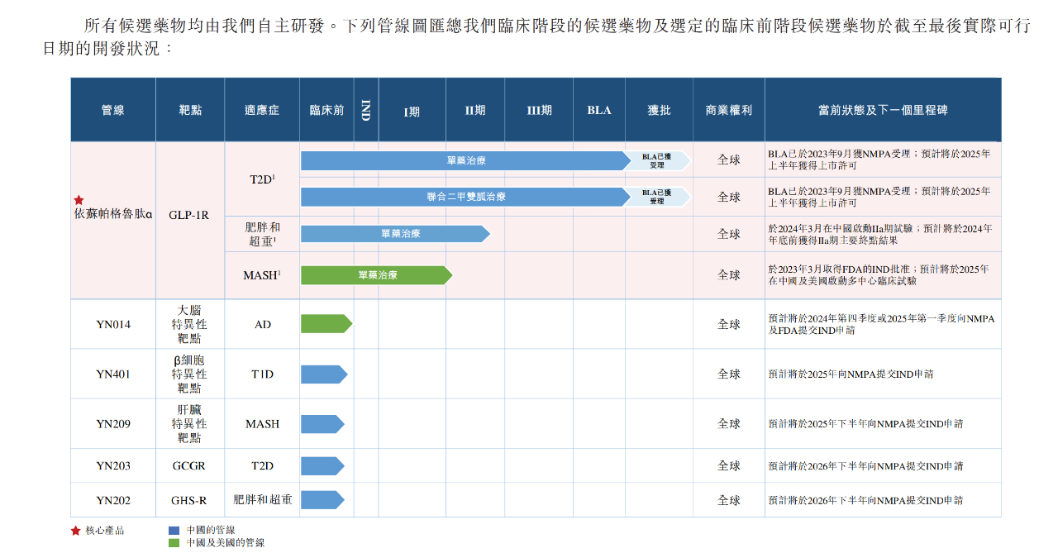Screen dimensions: 1058x553
Task: Click the GLP-1R target cell
Action: point(189,216)
